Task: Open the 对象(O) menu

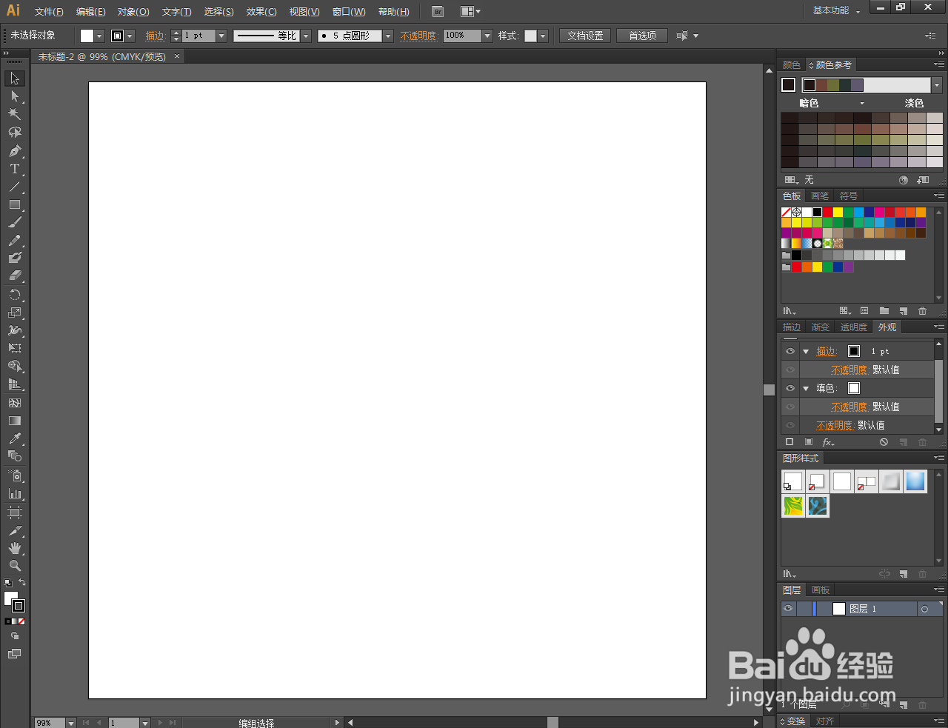Action: click(x=133, y=12)
